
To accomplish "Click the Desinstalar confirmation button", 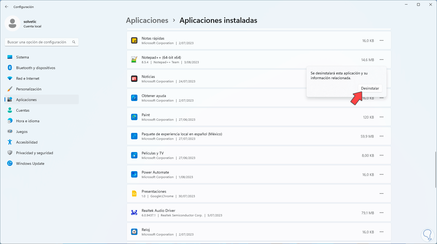I will [x=370, y=88].
